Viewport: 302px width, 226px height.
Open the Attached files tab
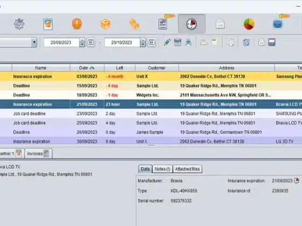pos(188,169)
